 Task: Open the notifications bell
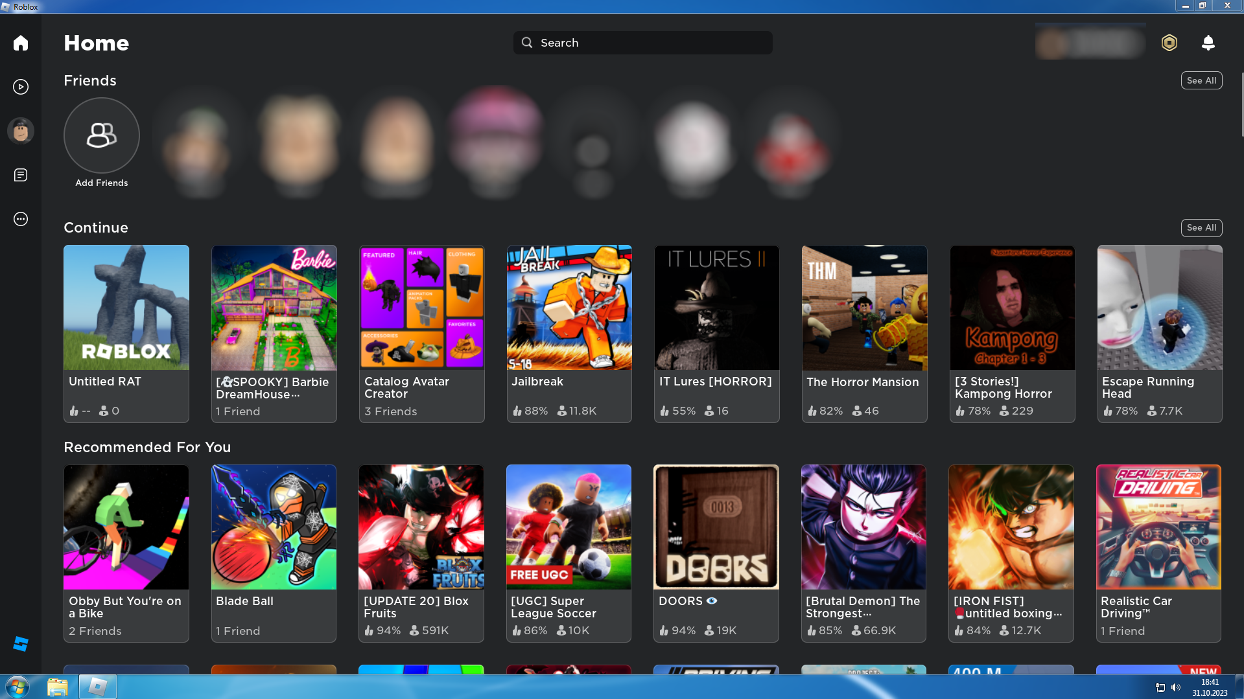[x=1208, y=43]
